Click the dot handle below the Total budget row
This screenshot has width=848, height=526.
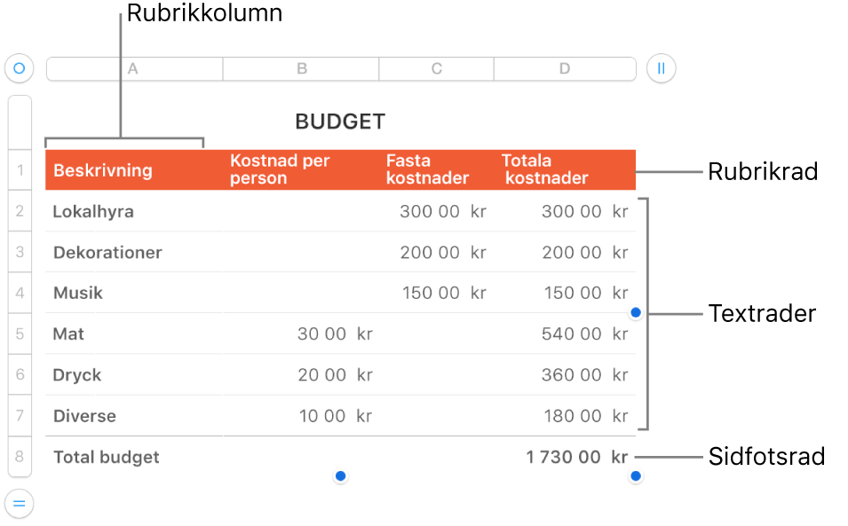tap(340, 476)
